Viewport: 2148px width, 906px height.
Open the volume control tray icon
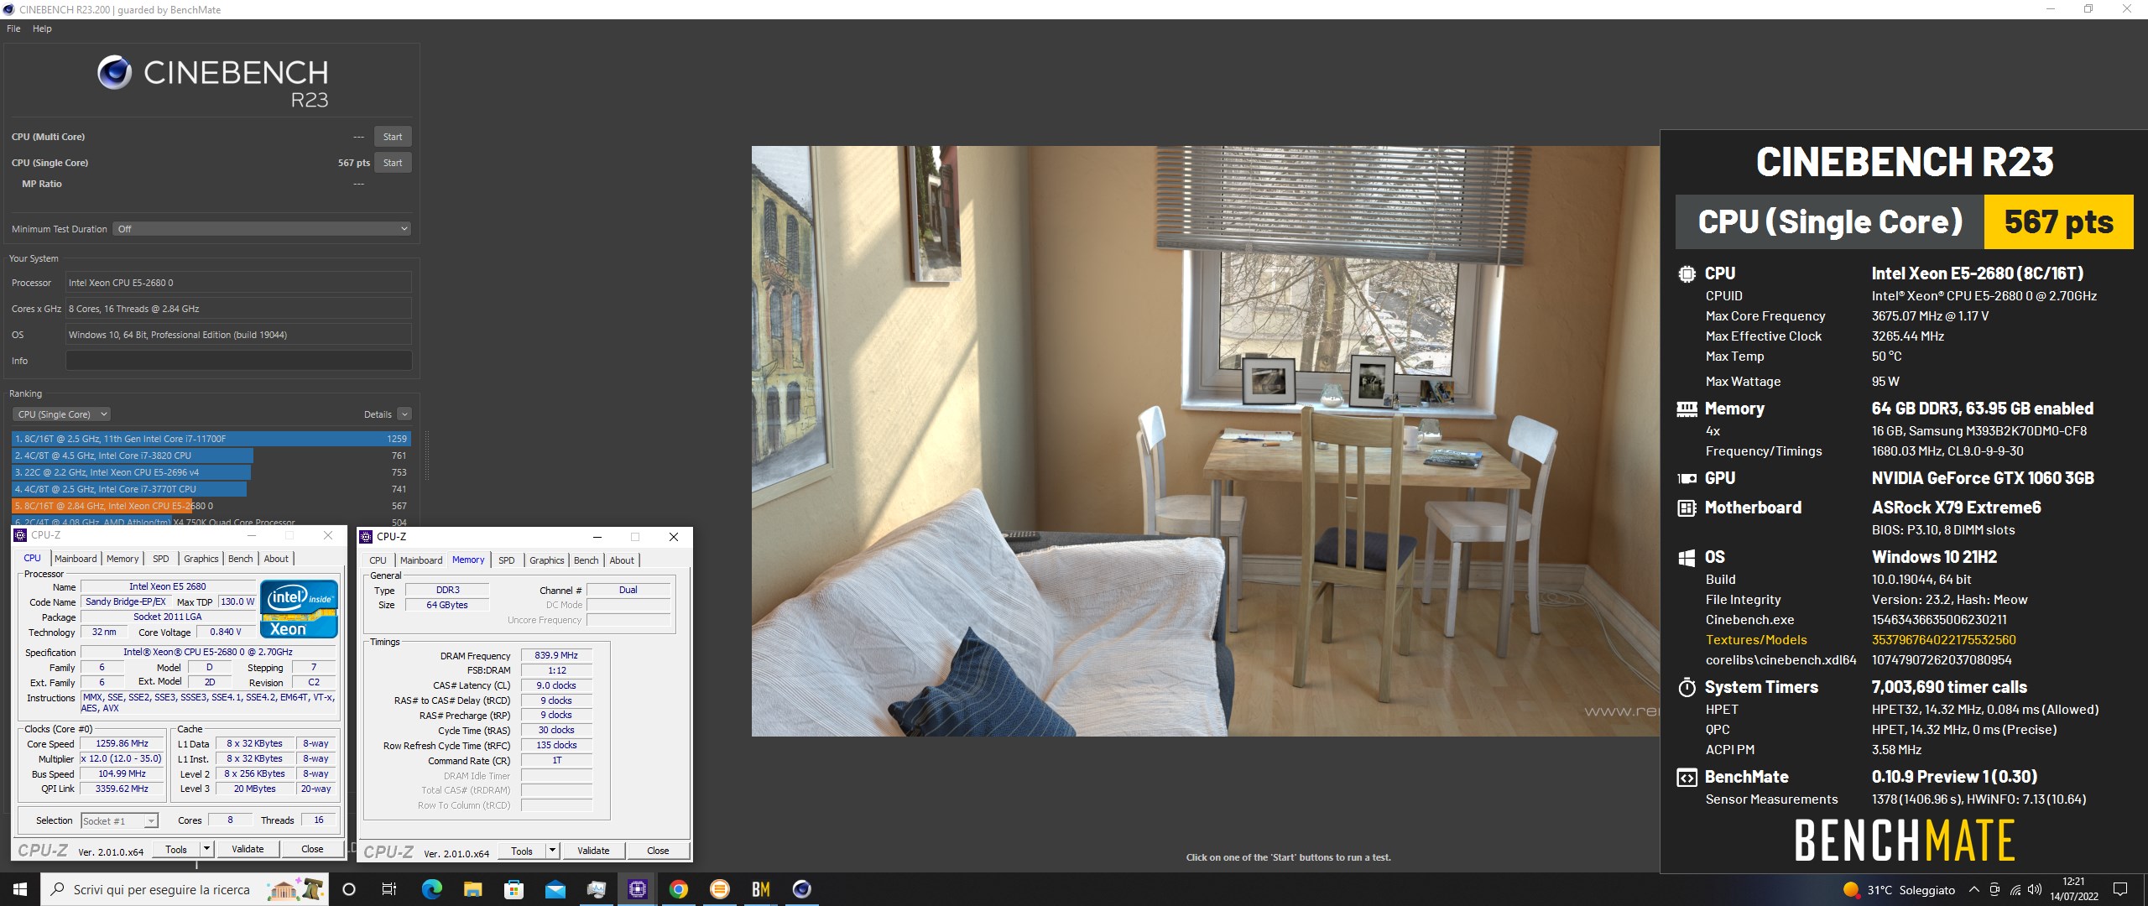2034,890
